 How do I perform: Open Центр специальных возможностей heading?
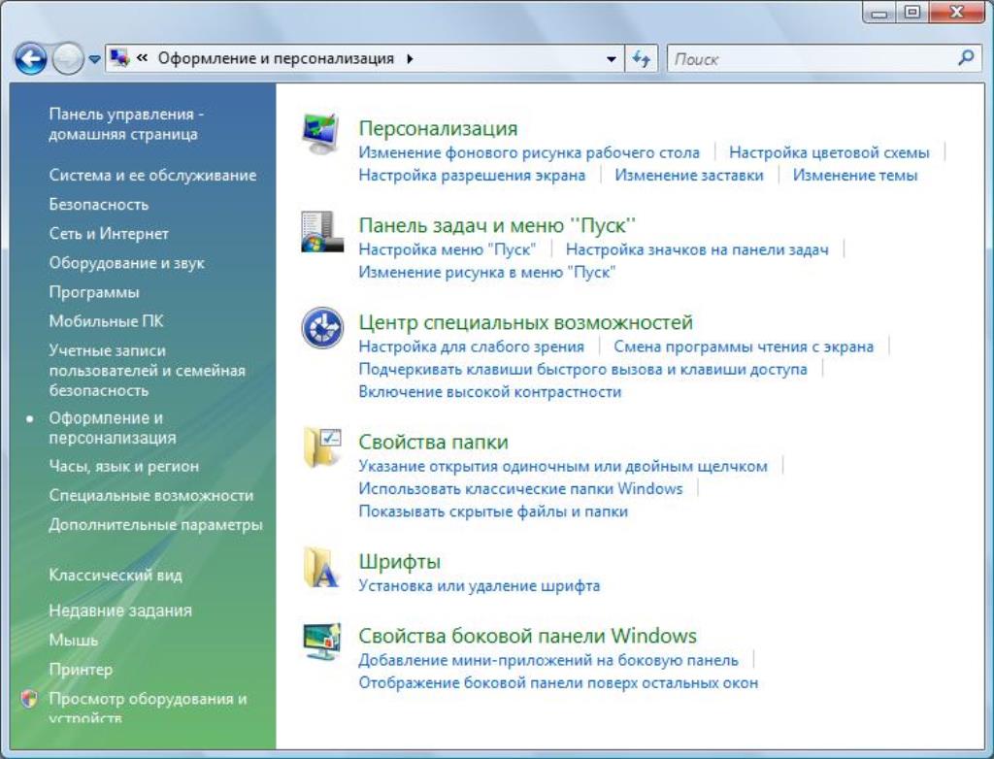[x=525, y=322]
